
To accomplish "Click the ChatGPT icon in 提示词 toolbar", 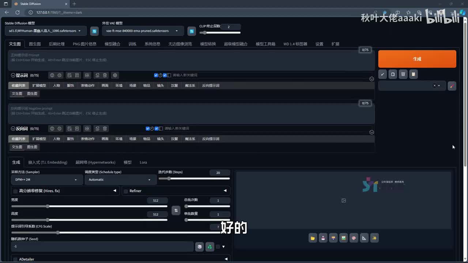I will [115, 75].
